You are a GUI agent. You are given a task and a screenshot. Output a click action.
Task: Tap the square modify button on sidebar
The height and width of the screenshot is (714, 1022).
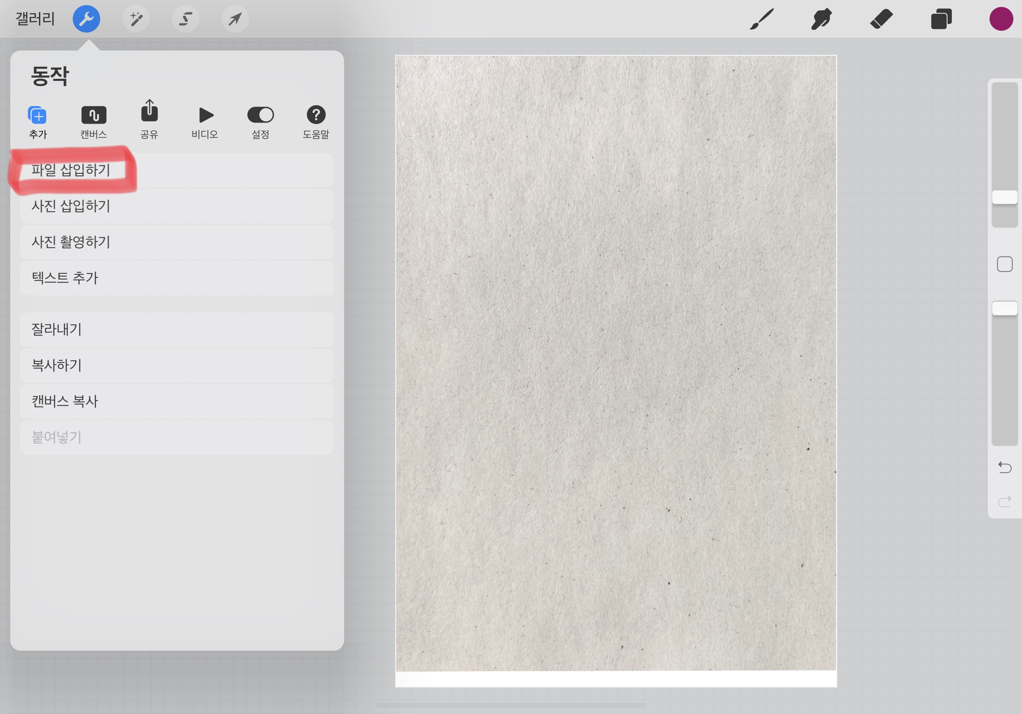(x=1004, y=264)
